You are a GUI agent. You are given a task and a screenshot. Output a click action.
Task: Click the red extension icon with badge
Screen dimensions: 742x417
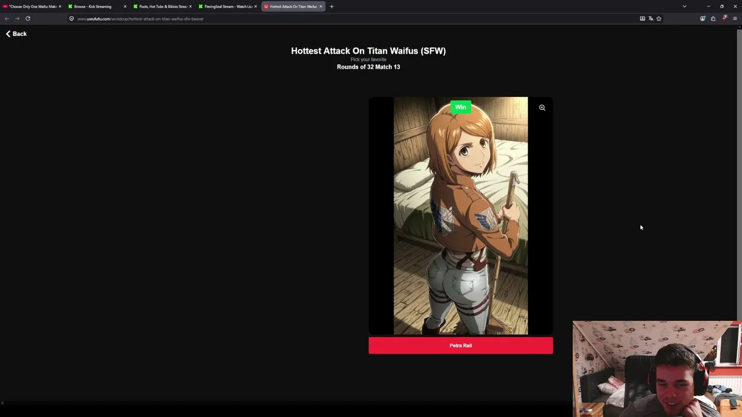pyautogui.click(x=724, y=18)
